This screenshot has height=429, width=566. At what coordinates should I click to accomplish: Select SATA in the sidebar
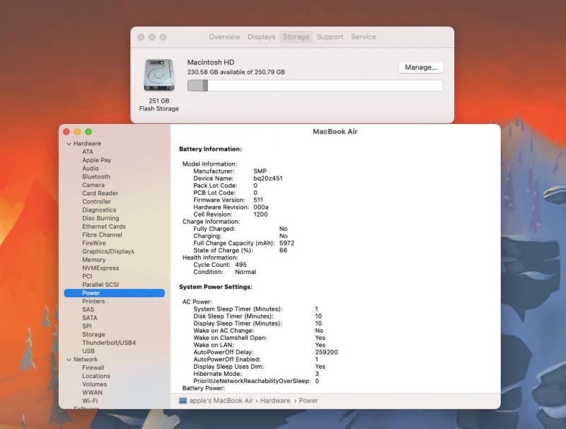pos(90,318)
